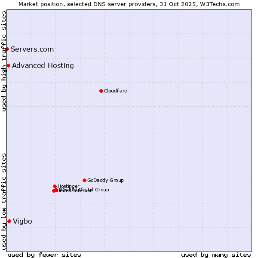
Task: Click the 'used by many sites' axis label
Action: 216,255
